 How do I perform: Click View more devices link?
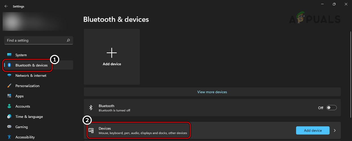(212, 92)
